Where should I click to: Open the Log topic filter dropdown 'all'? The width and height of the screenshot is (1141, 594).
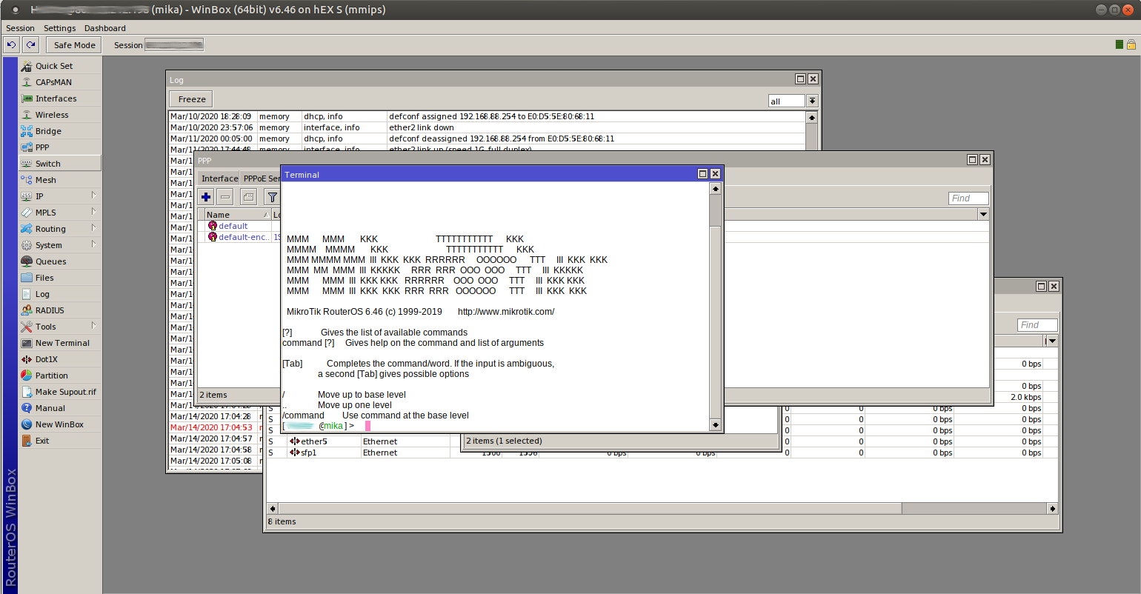click(x=812, y=101)
